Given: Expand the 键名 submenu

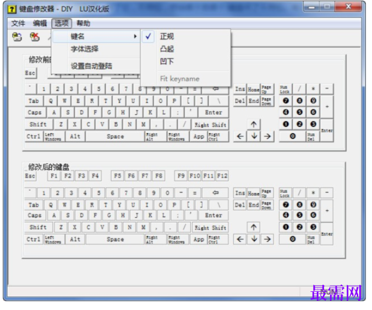Looking at the screenshot, I should point(95,36).
